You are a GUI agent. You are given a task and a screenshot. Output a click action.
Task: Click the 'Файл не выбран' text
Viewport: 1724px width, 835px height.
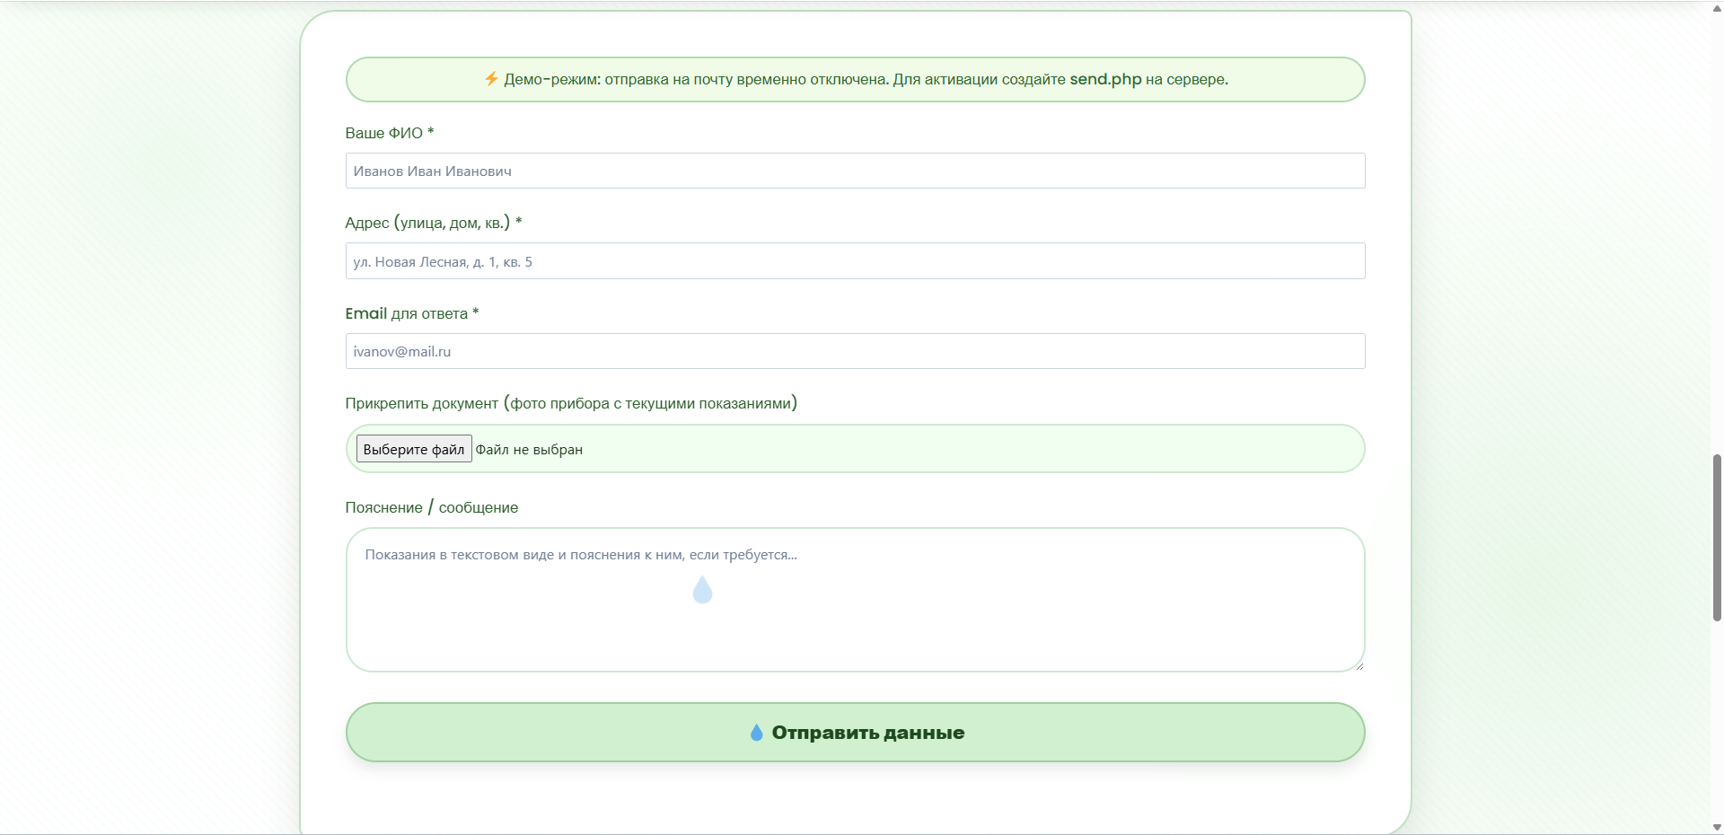529,450
